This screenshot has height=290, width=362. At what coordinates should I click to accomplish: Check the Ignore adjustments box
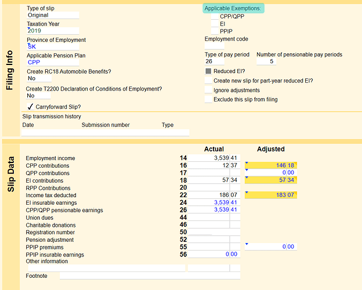(x=208, y=90)
